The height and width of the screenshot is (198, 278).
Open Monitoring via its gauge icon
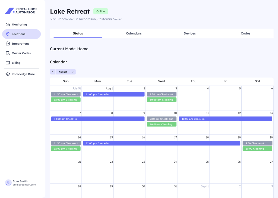8,24
